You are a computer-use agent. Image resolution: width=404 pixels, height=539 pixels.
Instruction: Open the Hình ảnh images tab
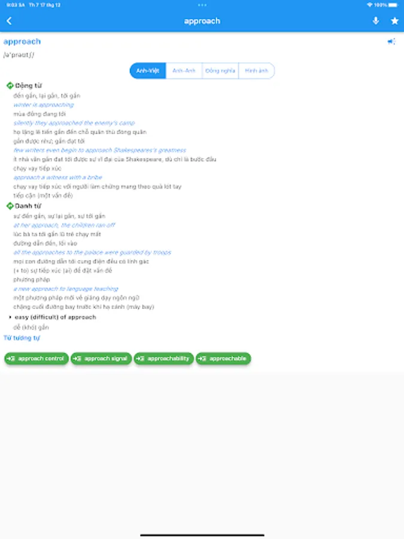click(x=256, y=71)
